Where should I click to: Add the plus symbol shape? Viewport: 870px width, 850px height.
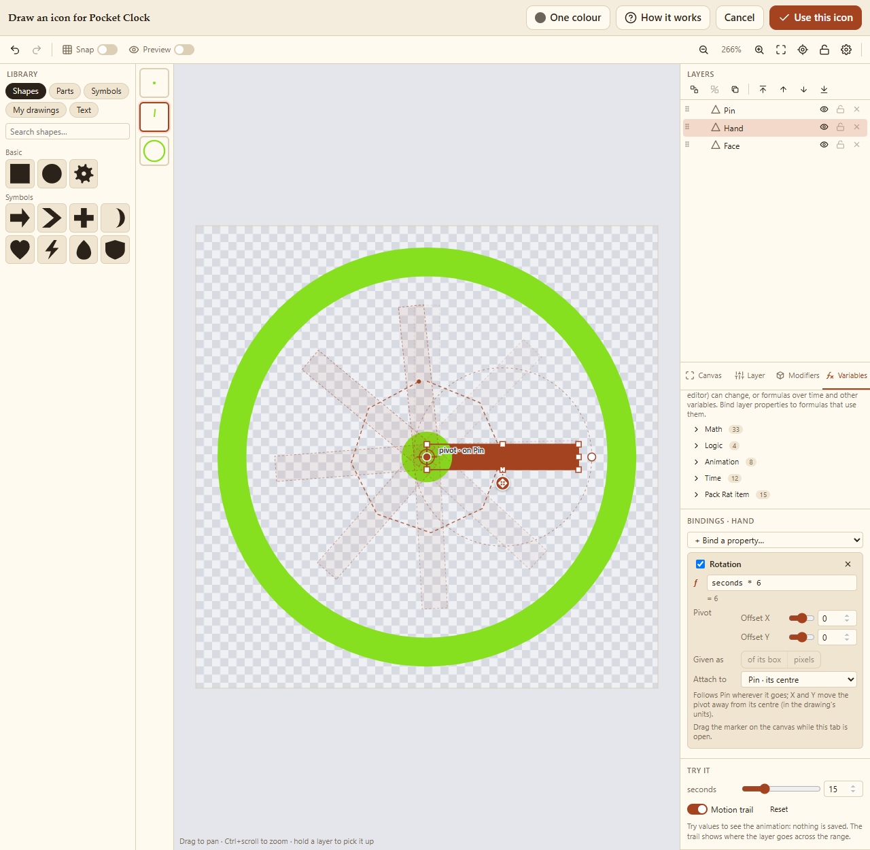click(84, 218)
